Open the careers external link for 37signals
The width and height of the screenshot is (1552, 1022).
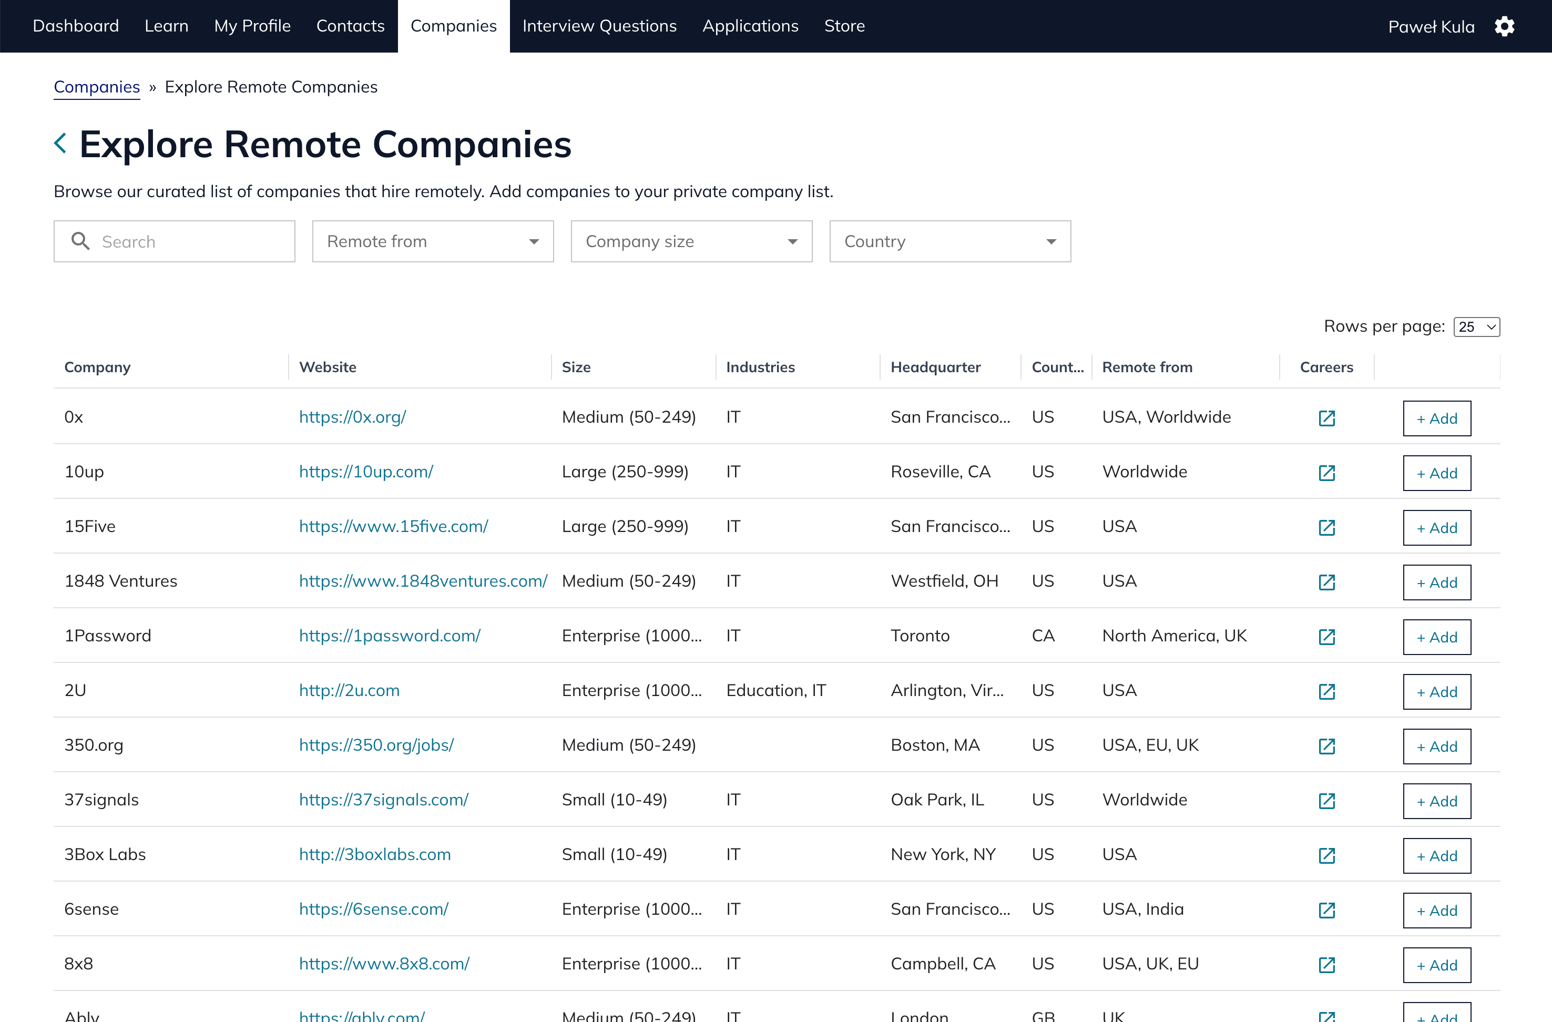(1326, 801)
